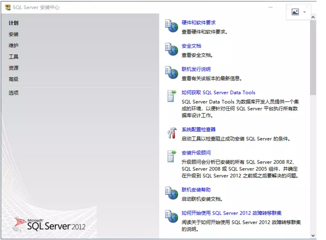Minimize the SQL Server 安装中心 window

(x=271, y=7)
